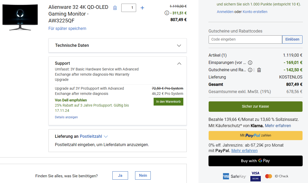Answer Ja to the survey question
This screenshot has width=308, height=183.
tap(120, 175)
